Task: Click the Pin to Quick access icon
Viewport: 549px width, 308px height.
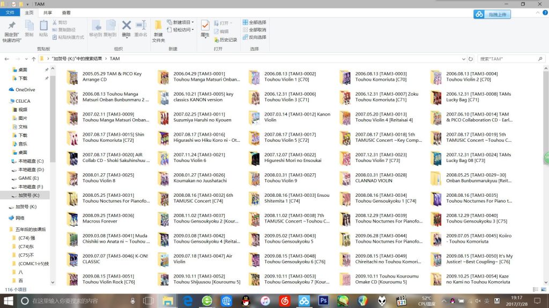Action: pyautogui.click(x=12, y=30)
